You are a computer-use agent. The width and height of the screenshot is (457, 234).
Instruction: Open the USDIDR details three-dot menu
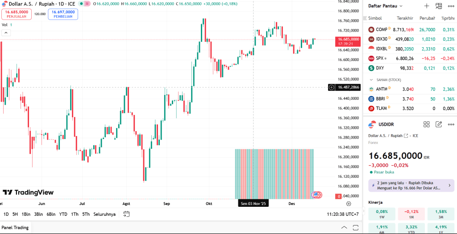tap(450, 124)
